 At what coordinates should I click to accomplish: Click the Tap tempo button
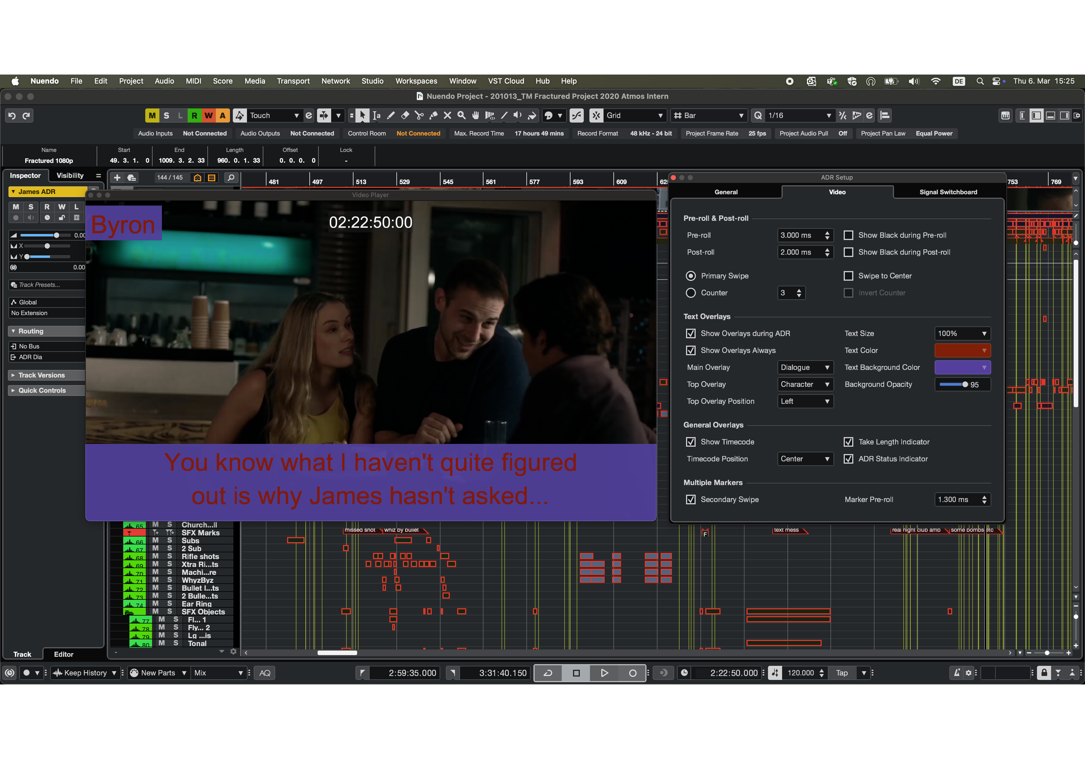tap(842, 673)
